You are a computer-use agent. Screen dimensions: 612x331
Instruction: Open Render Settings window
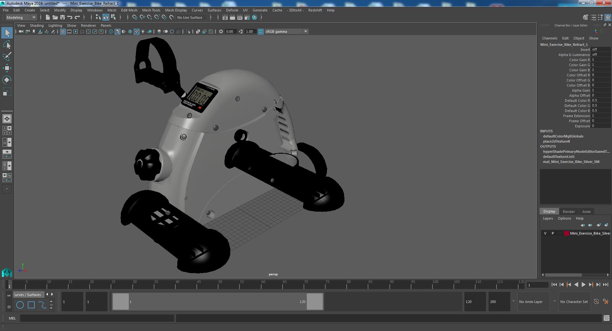tap(247, 18)
